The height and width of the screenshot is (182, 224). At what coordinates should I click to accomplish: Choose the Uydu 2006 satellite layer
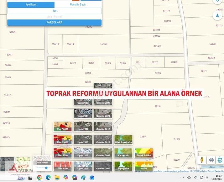[83, 166]
